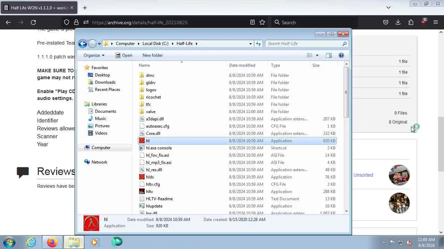Select Desktop under Favorites
Screen dimensions: 444x249
tap(102, 75)
